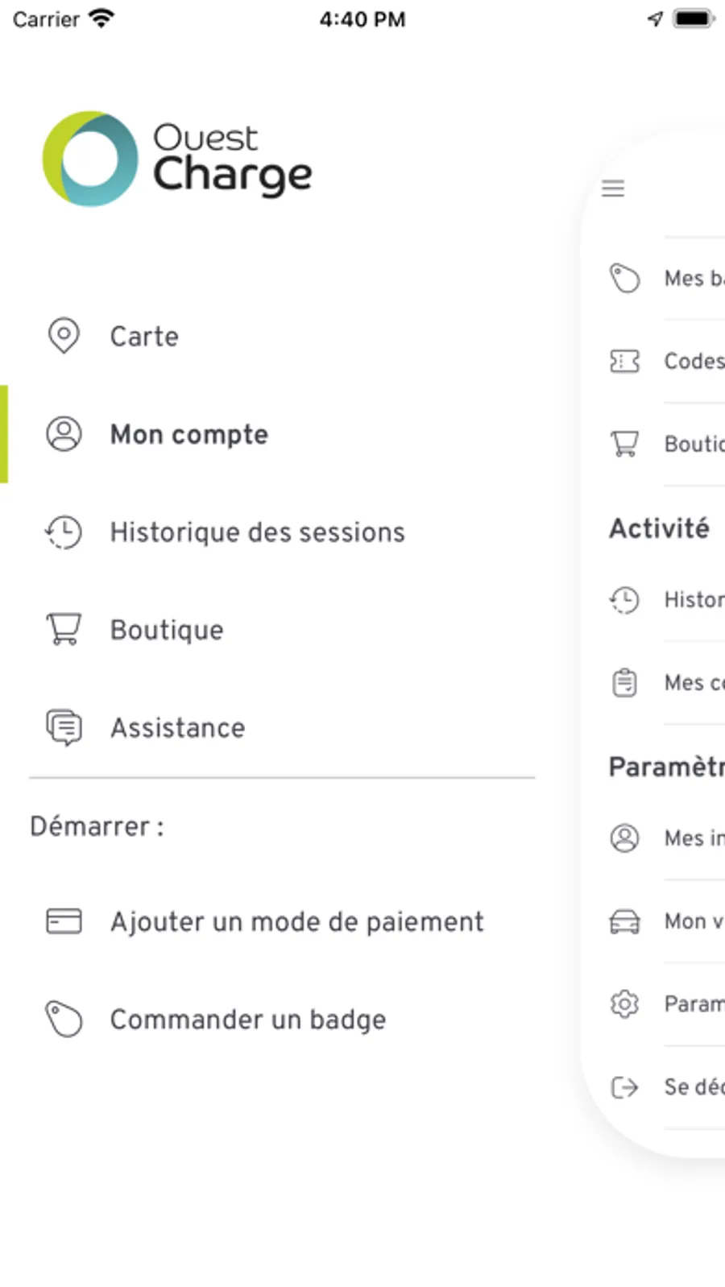This screenshot has width=725, height=1287.
Task: Tap the hamburger menu icon
Action: [x=613, y=188]
